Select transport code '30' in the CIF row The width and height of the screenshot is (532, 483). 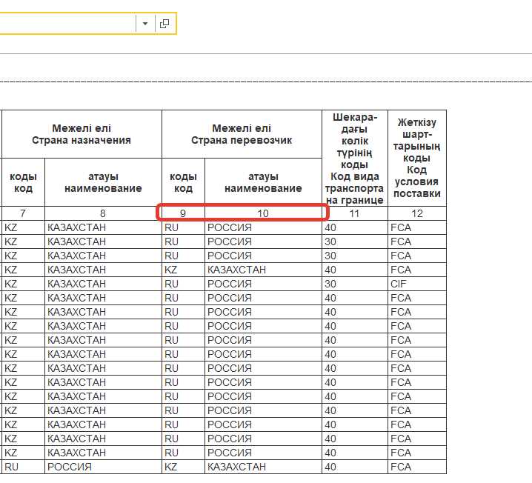tap(355, 284)
